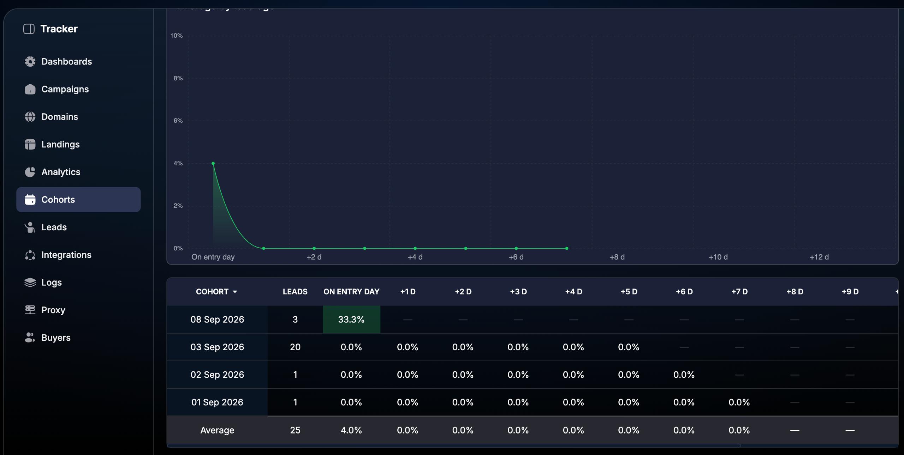Click the green 33.3% highlighted cell
Viewport: 904px width, 455px height.
click(x=351, y=320)
